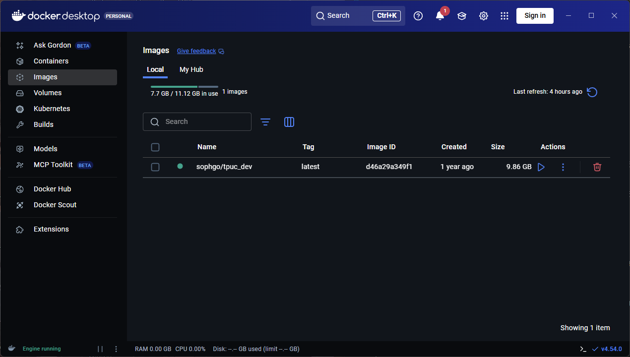The image size is (630, 357).
Task: Sort by Created column header
Action: (454, 147)
